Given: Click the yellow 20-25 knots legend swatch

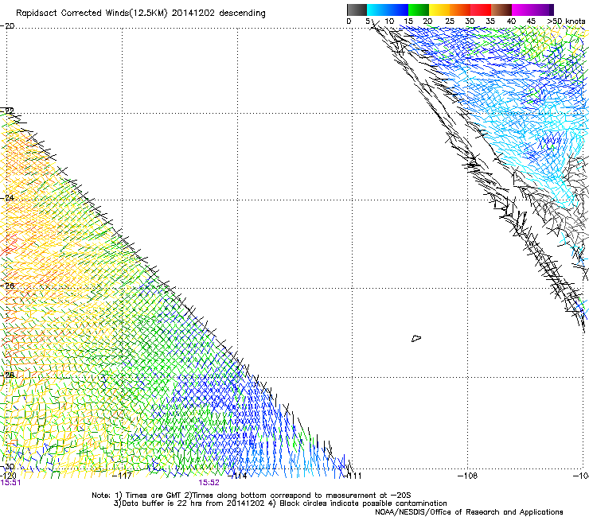Looking at the screenshot, I should pos(439,10).
